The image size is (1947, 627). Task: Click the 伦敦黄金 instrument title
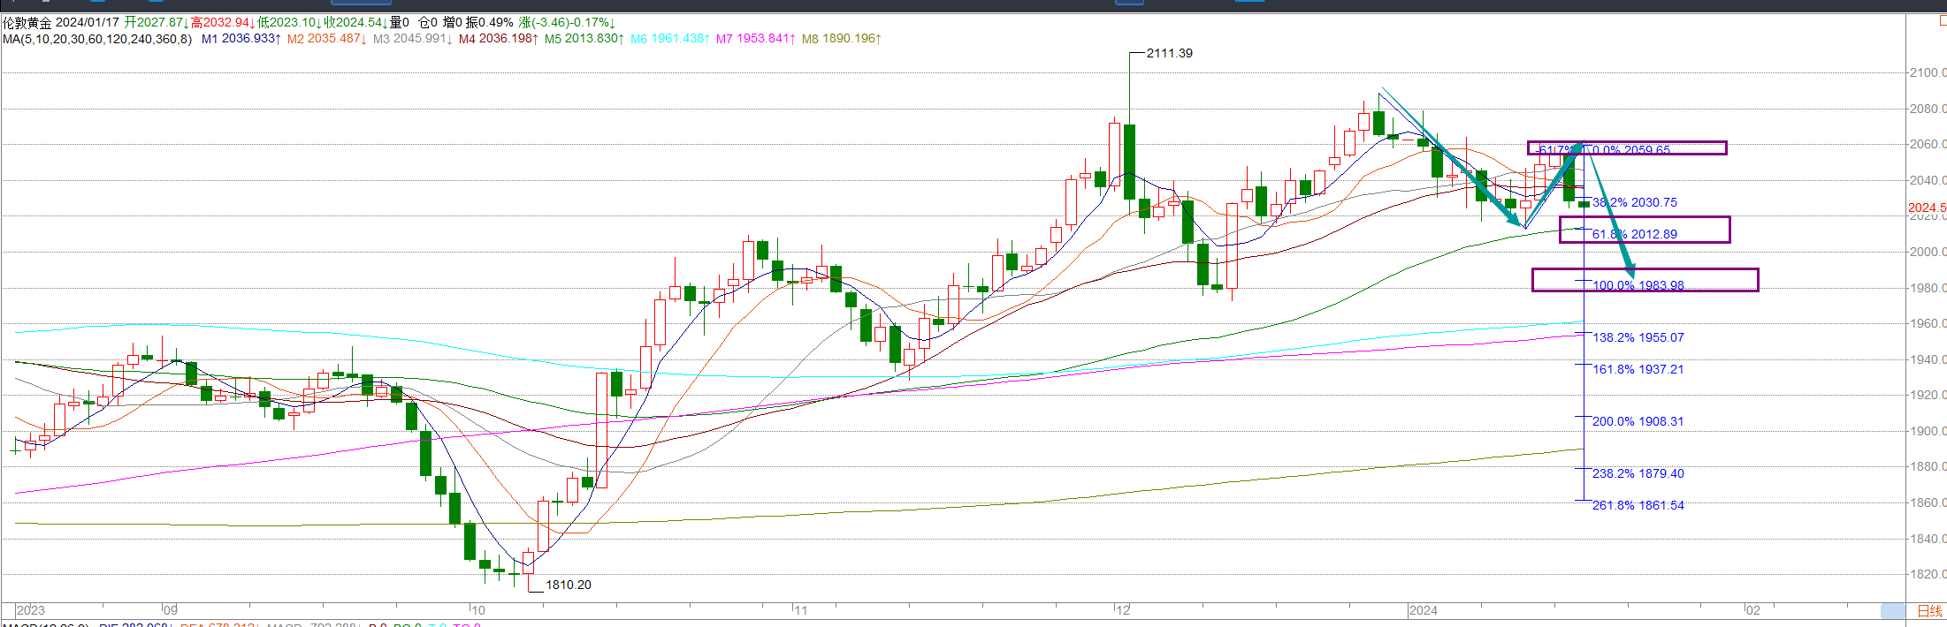[27, 22]
